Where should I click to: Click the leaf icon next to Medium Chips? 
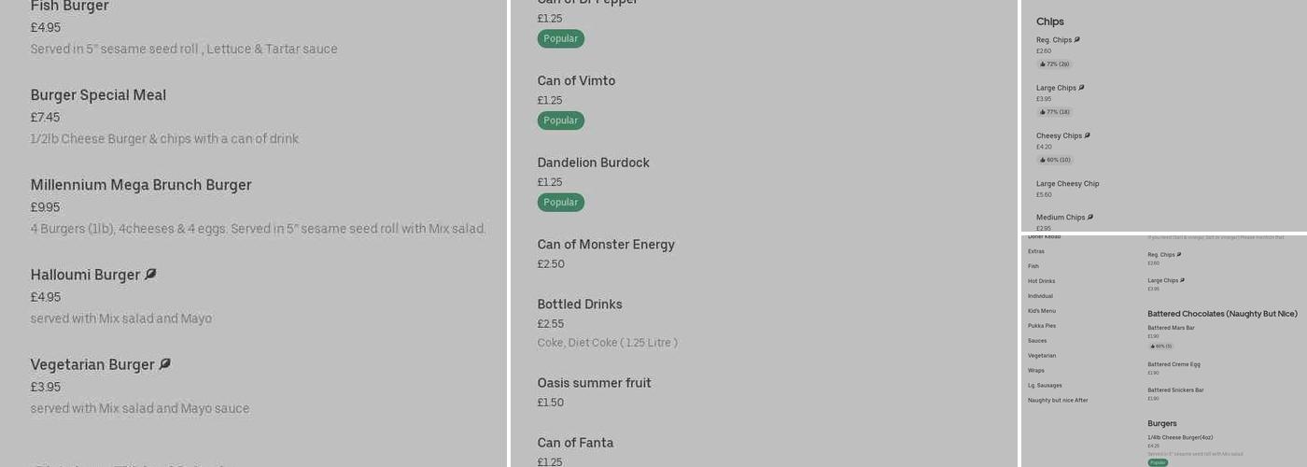coord(1090,217)
